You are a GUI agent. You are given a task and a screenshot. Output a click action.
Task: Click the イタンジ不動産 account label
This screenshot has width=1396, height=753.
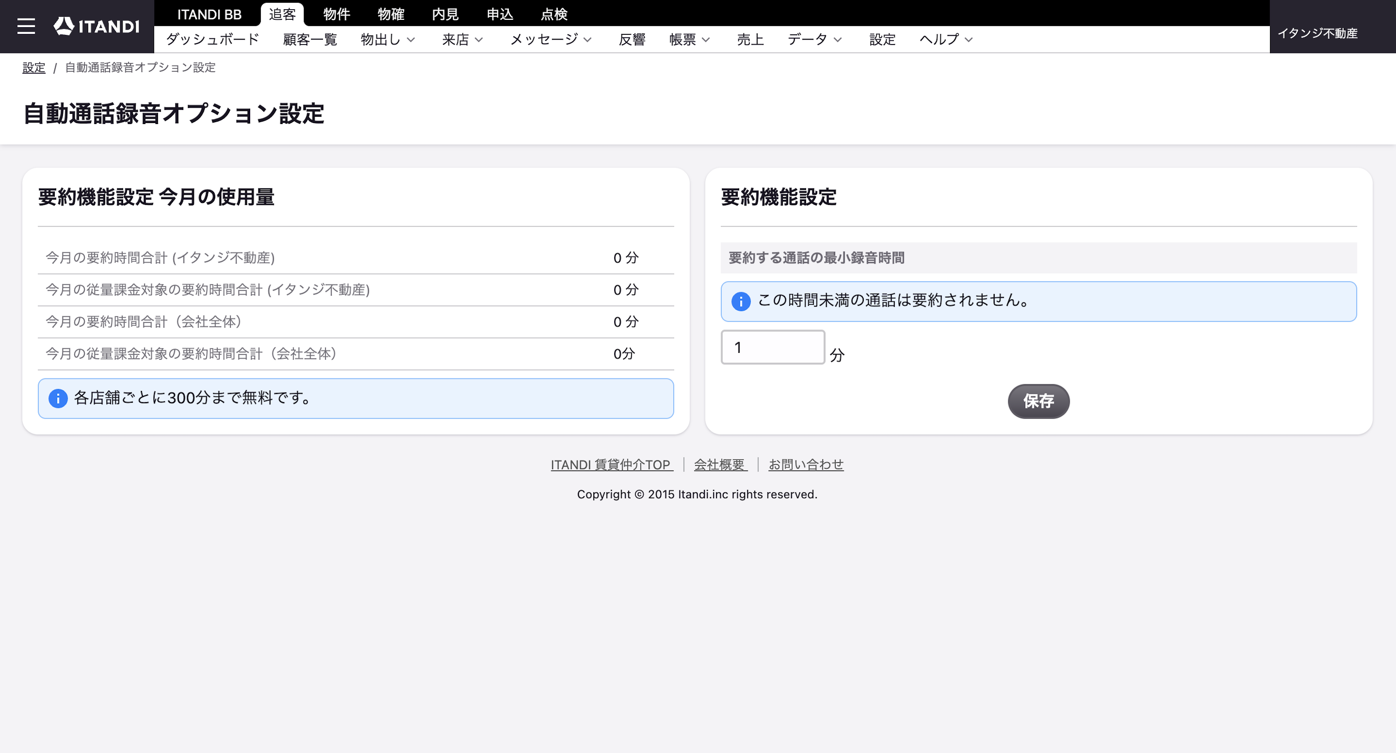point(1317,33)
